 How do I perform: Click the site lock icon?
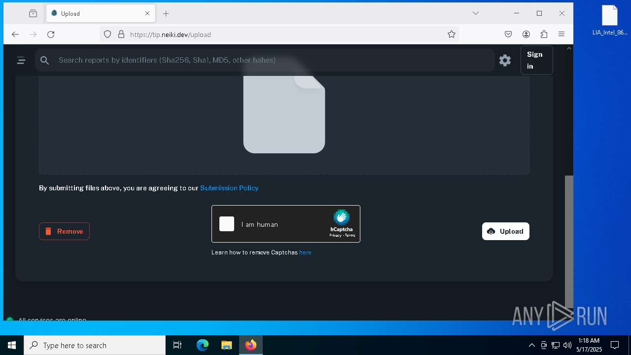(x=121, y=35)
